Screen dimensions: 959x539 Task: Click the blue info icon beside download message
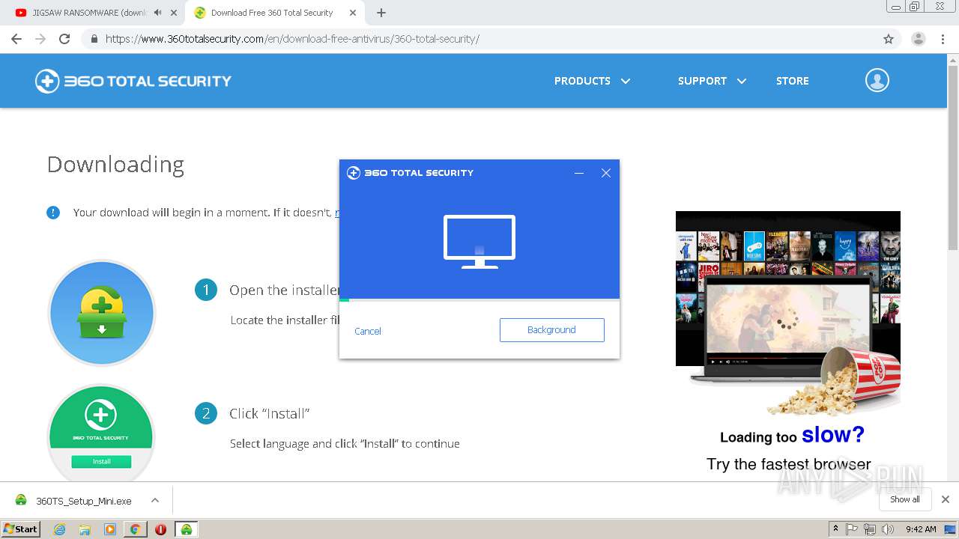(53, 213)
